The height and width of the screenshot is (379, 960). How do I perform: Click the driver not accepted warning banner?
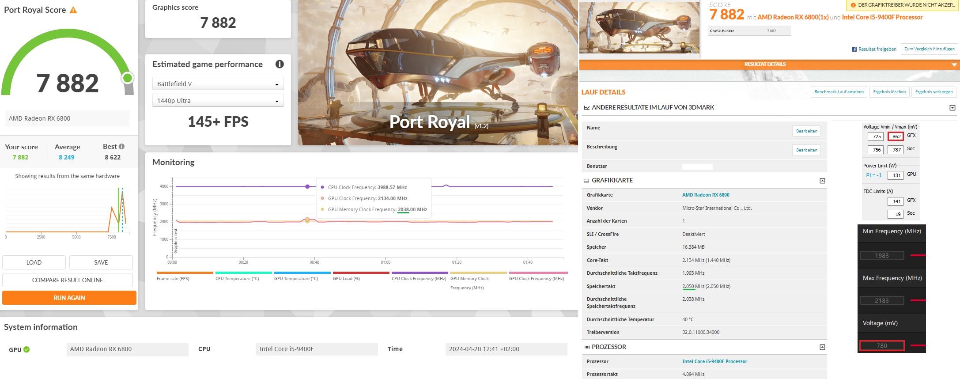click(x=903, y=5)
